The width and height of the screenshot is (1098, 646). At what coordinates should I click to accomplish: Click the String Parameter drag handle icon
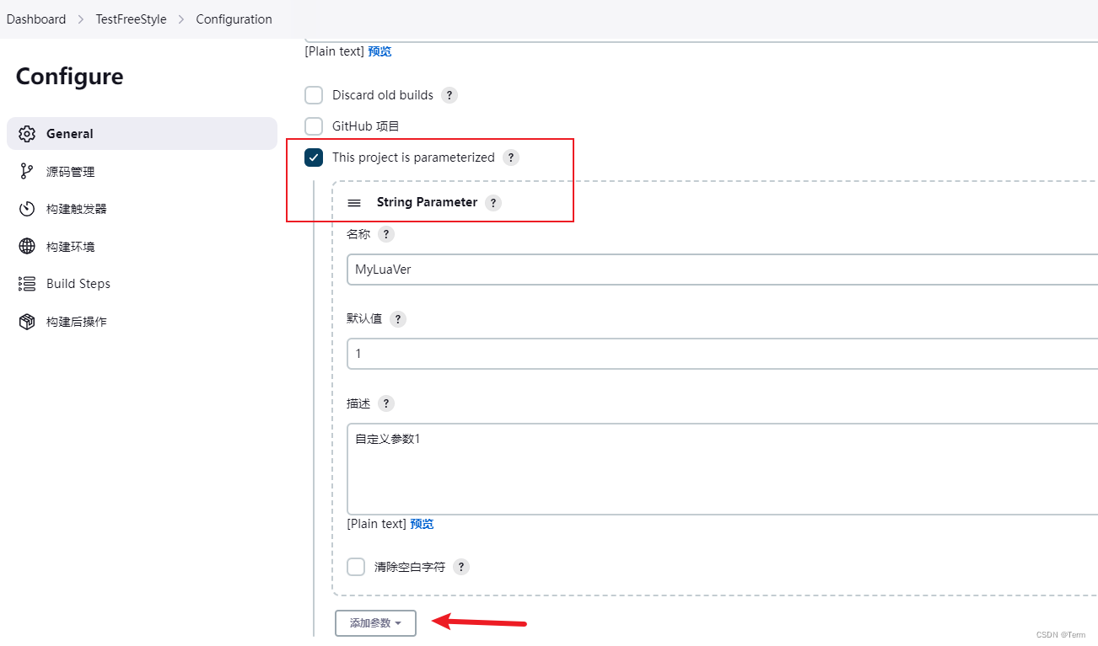click(354, 201)
